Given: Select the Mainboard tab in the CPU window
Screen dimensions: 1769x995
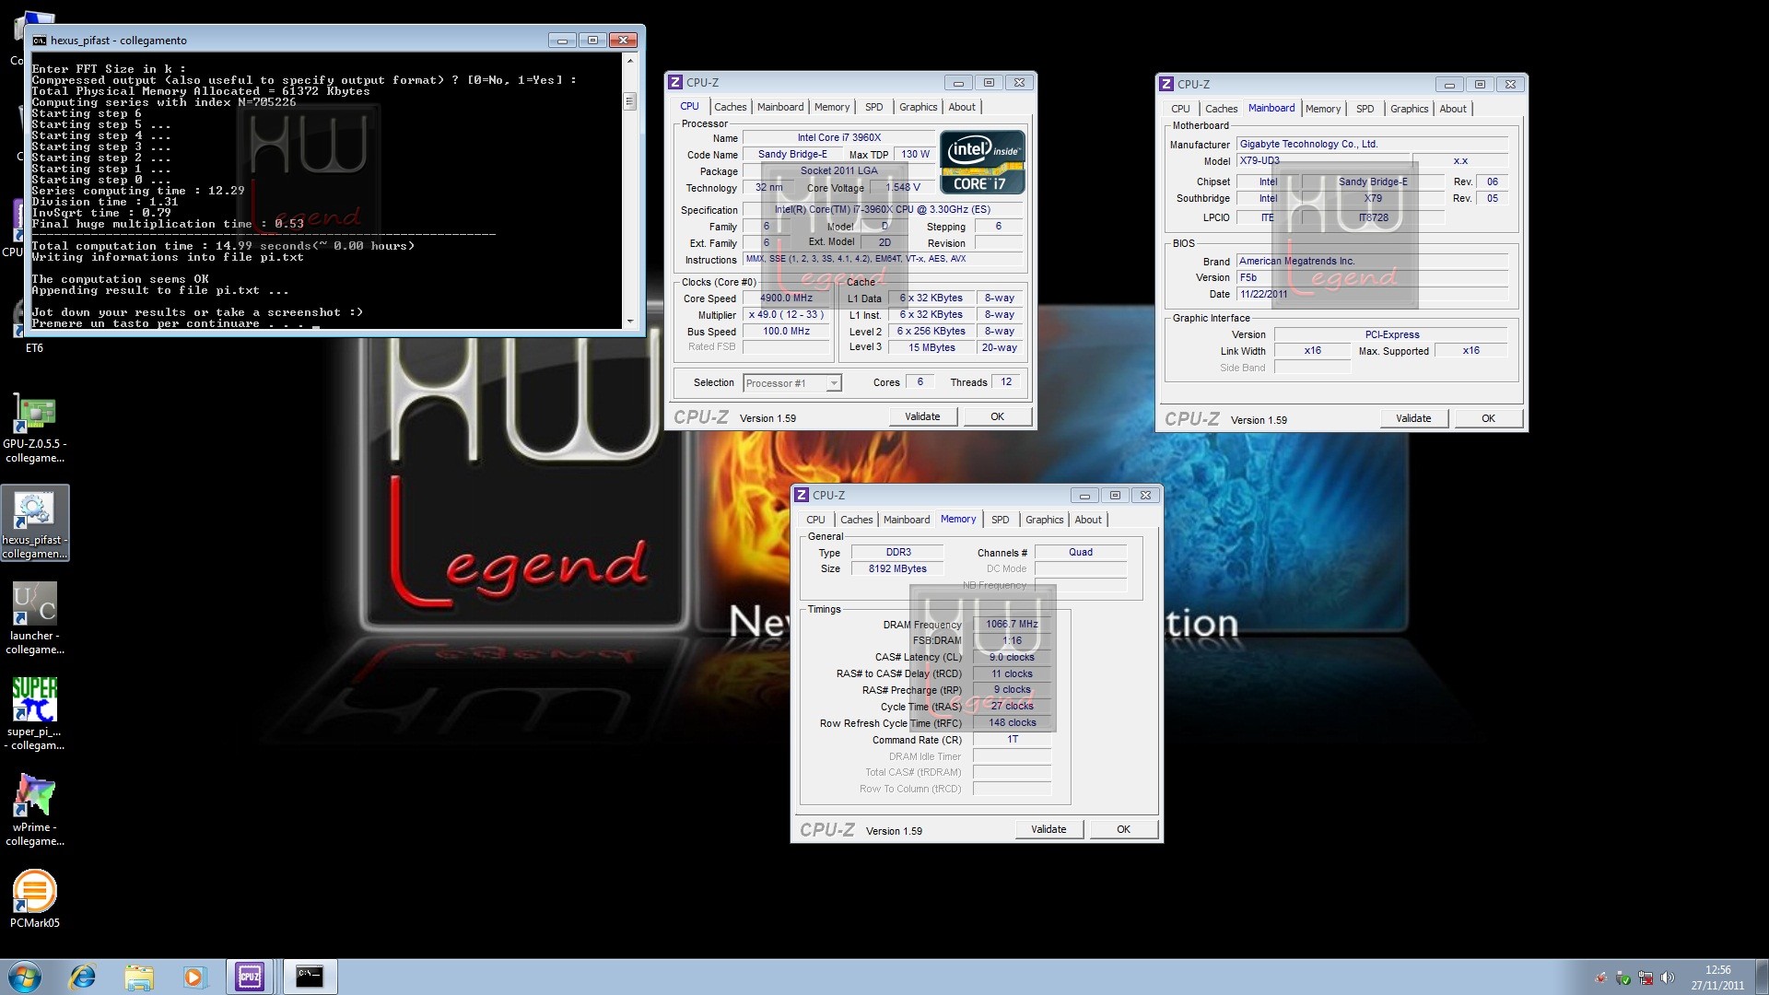Looking at the screenshot, I should click(780, 107).
